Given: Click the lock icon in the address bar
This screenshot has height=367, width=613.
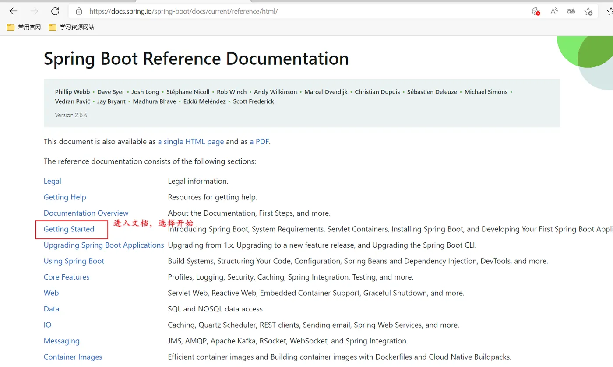Looking at the screenshot, I should 79,11.
